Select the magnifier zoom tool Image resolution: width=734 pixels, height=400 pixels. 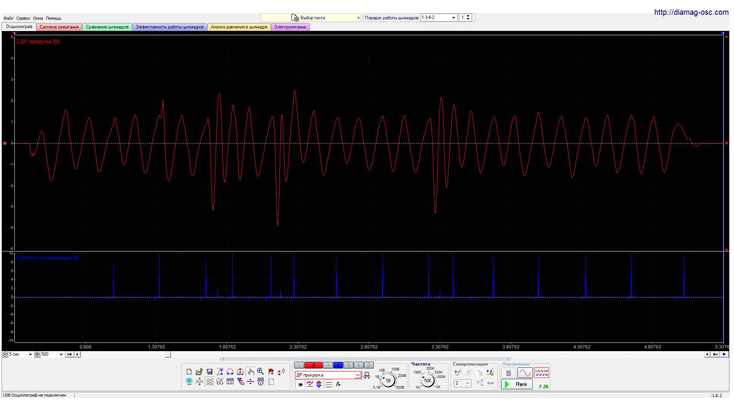click(260, 372)
